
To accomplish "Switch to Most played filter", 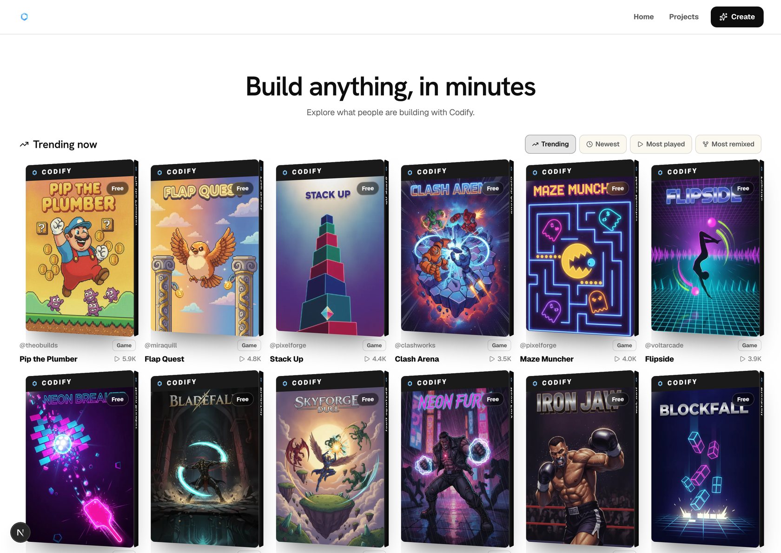I will click(661, 144).
